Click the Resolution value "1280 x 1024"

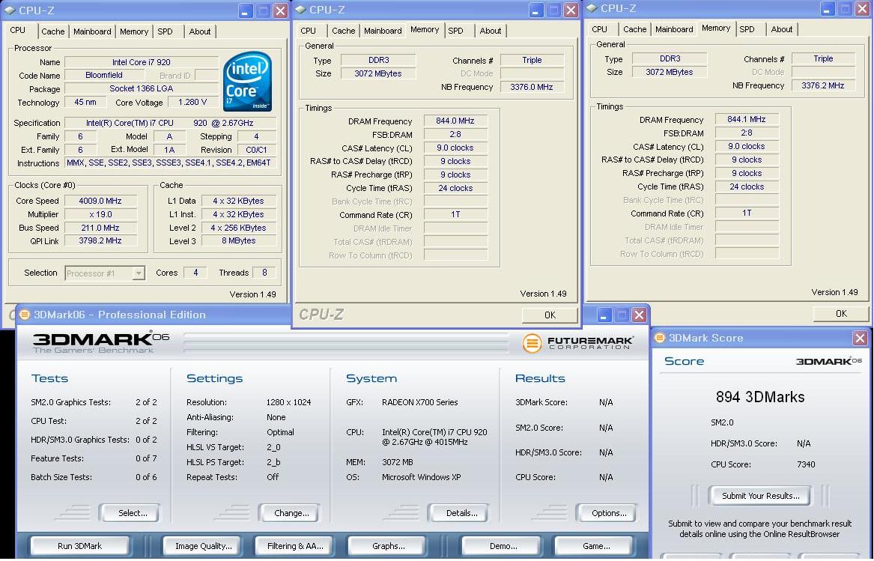[x=289, y=402]
